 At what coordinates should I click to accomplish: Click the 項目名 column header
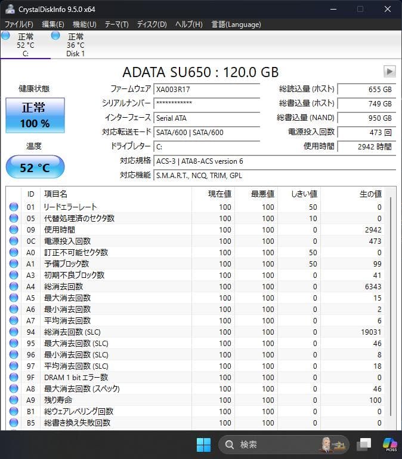116,194
